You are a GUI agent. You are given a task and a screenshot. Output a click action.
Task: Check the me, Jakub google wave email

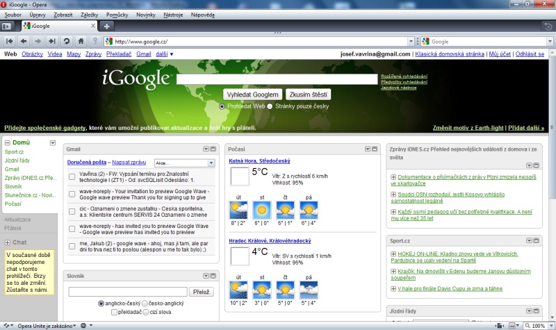[x=72, y=247]
